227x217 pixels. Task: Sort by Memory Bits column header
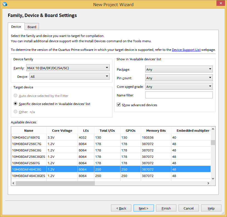(156, 131)
